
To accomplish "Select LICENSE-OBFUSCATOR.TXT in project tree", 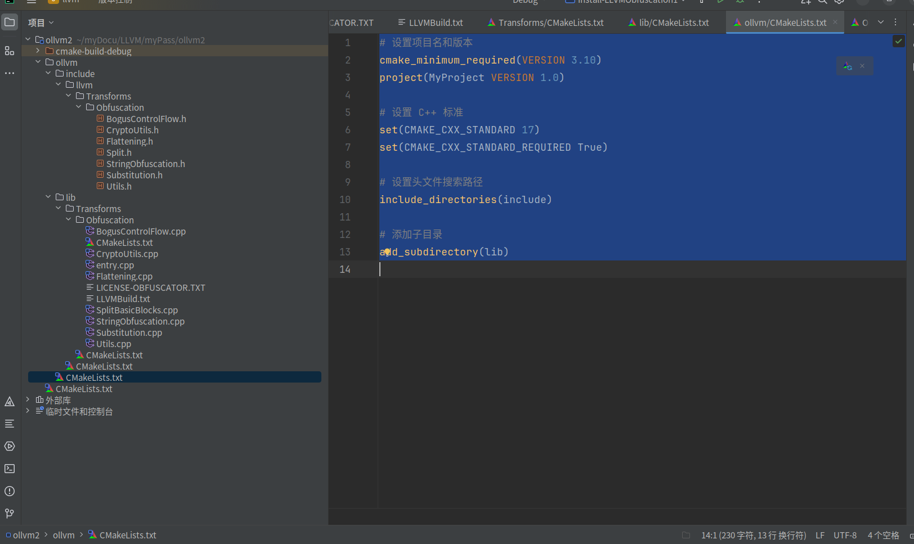I will tap(146, 287).
